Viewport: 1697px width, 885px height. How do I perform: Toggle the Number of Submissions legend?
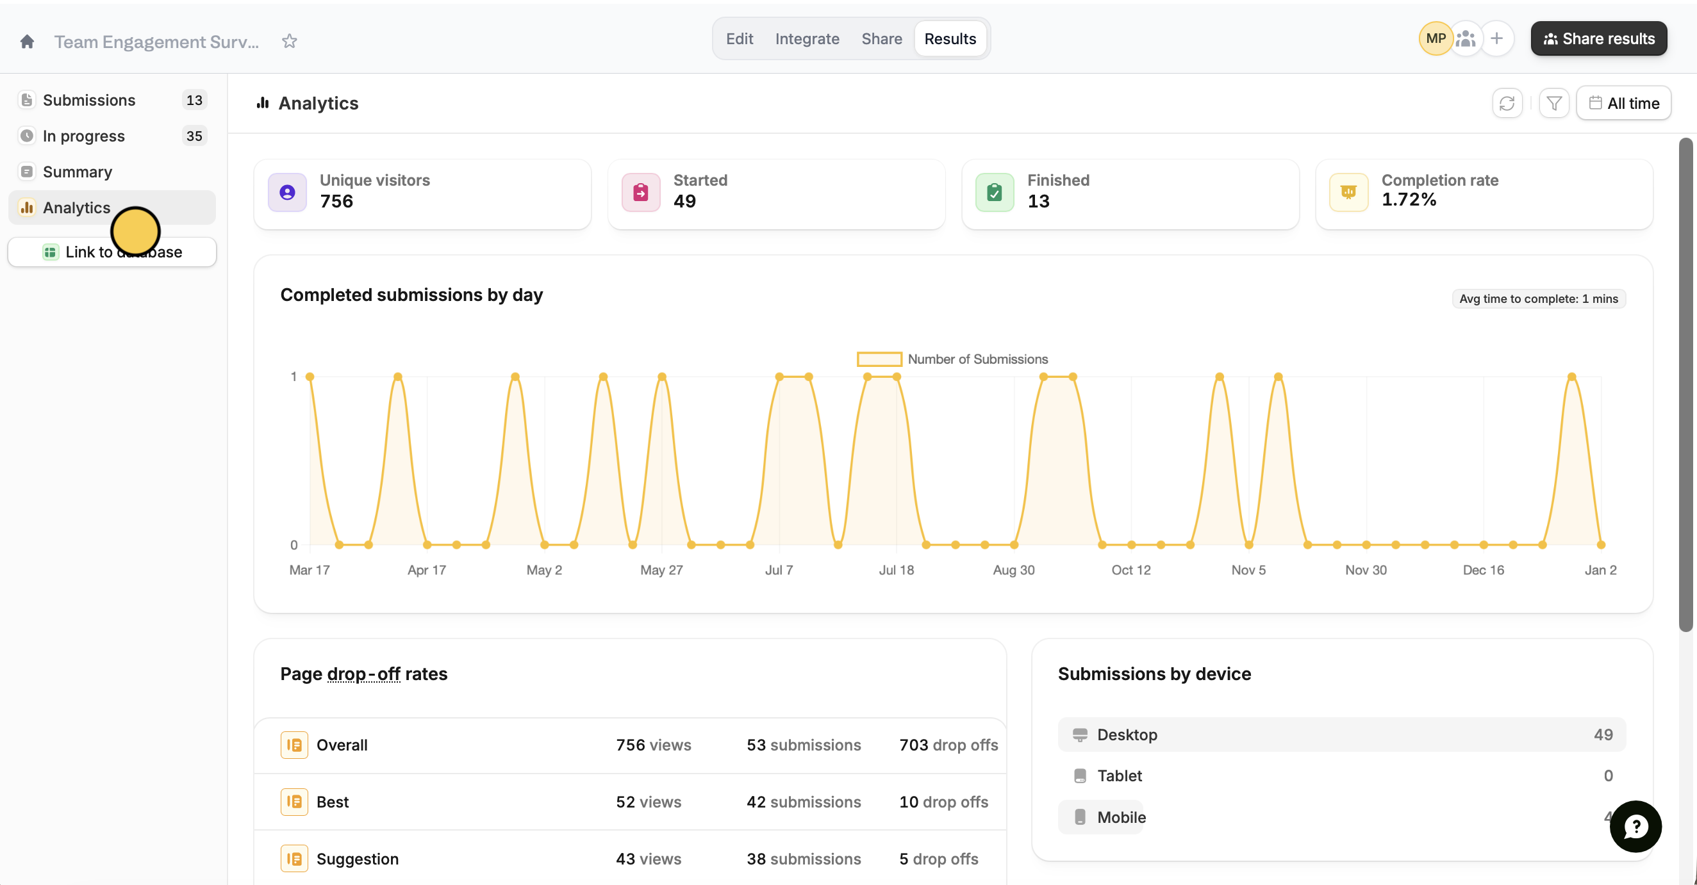click(x=952, y=359)
